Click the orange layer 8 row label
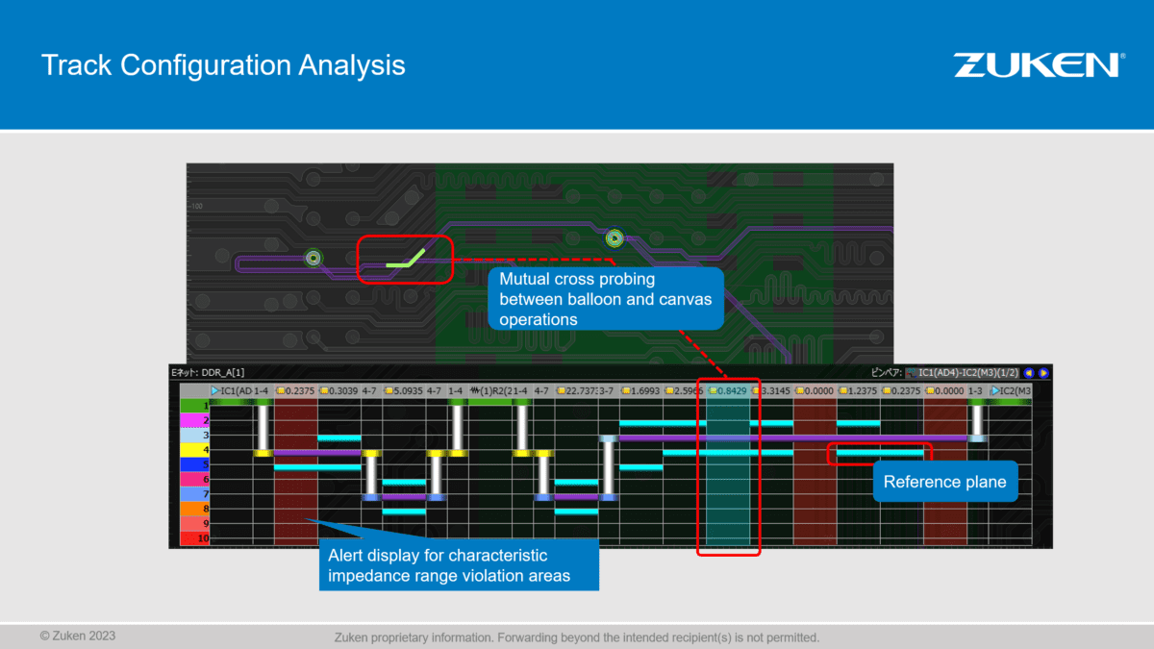This screenshot has width=1154, height=649. (194, 509)
